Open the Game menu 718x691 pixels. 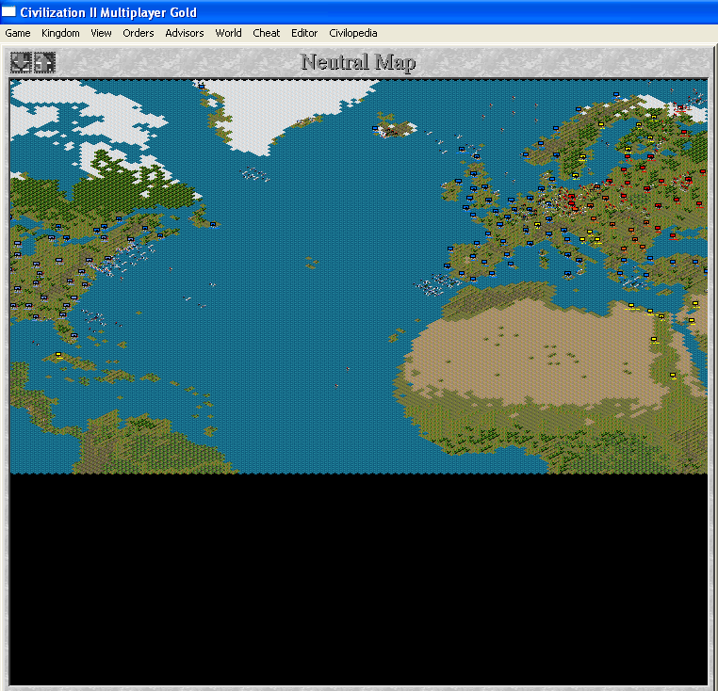(18, 33)
